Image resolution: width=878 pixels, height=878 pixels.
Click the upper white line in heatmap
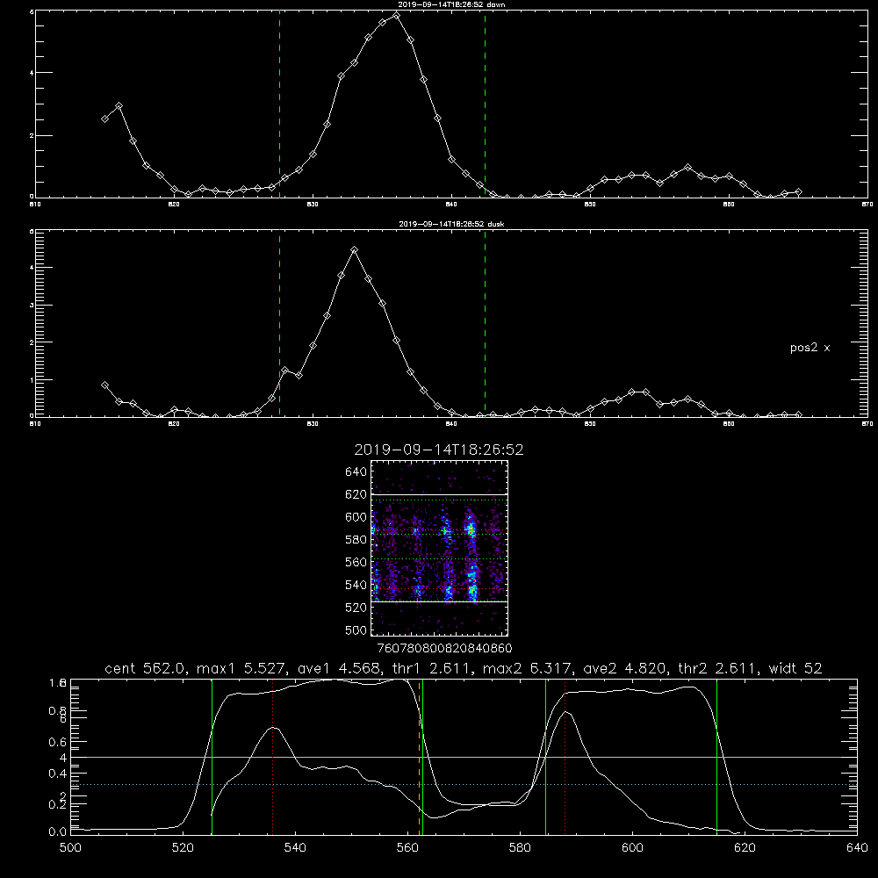point(440,494)
